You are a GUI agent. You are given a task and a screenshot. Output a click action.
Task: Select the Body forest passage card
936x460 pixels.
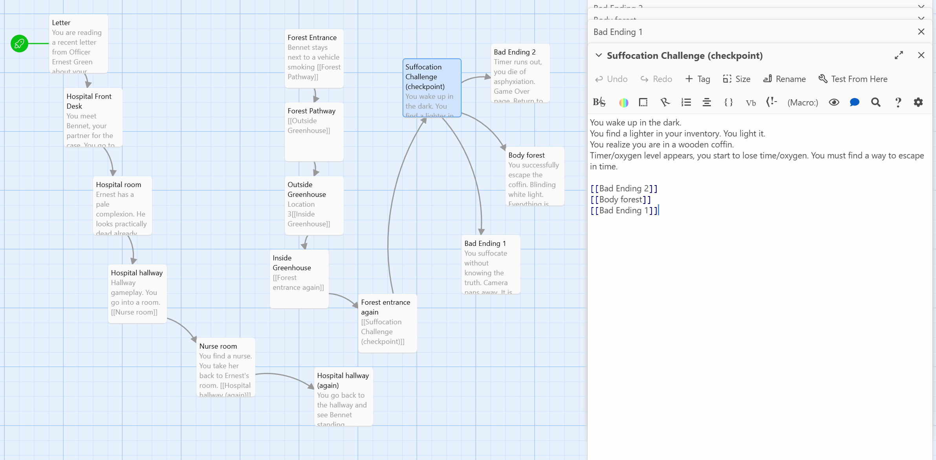click(535, 176)
